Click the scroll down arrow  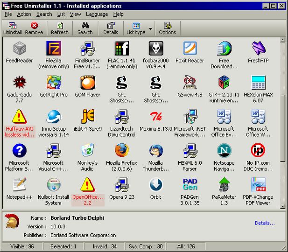click(283, 206)
